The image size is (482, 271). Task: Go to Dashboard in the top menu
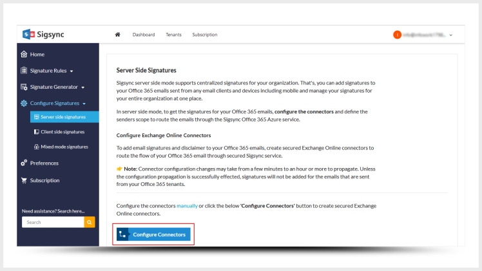point(144,35)
